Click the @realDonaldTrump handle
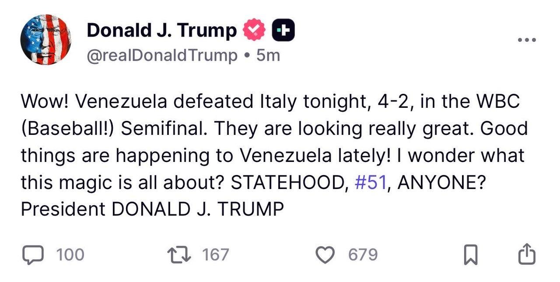 (162, 56)
